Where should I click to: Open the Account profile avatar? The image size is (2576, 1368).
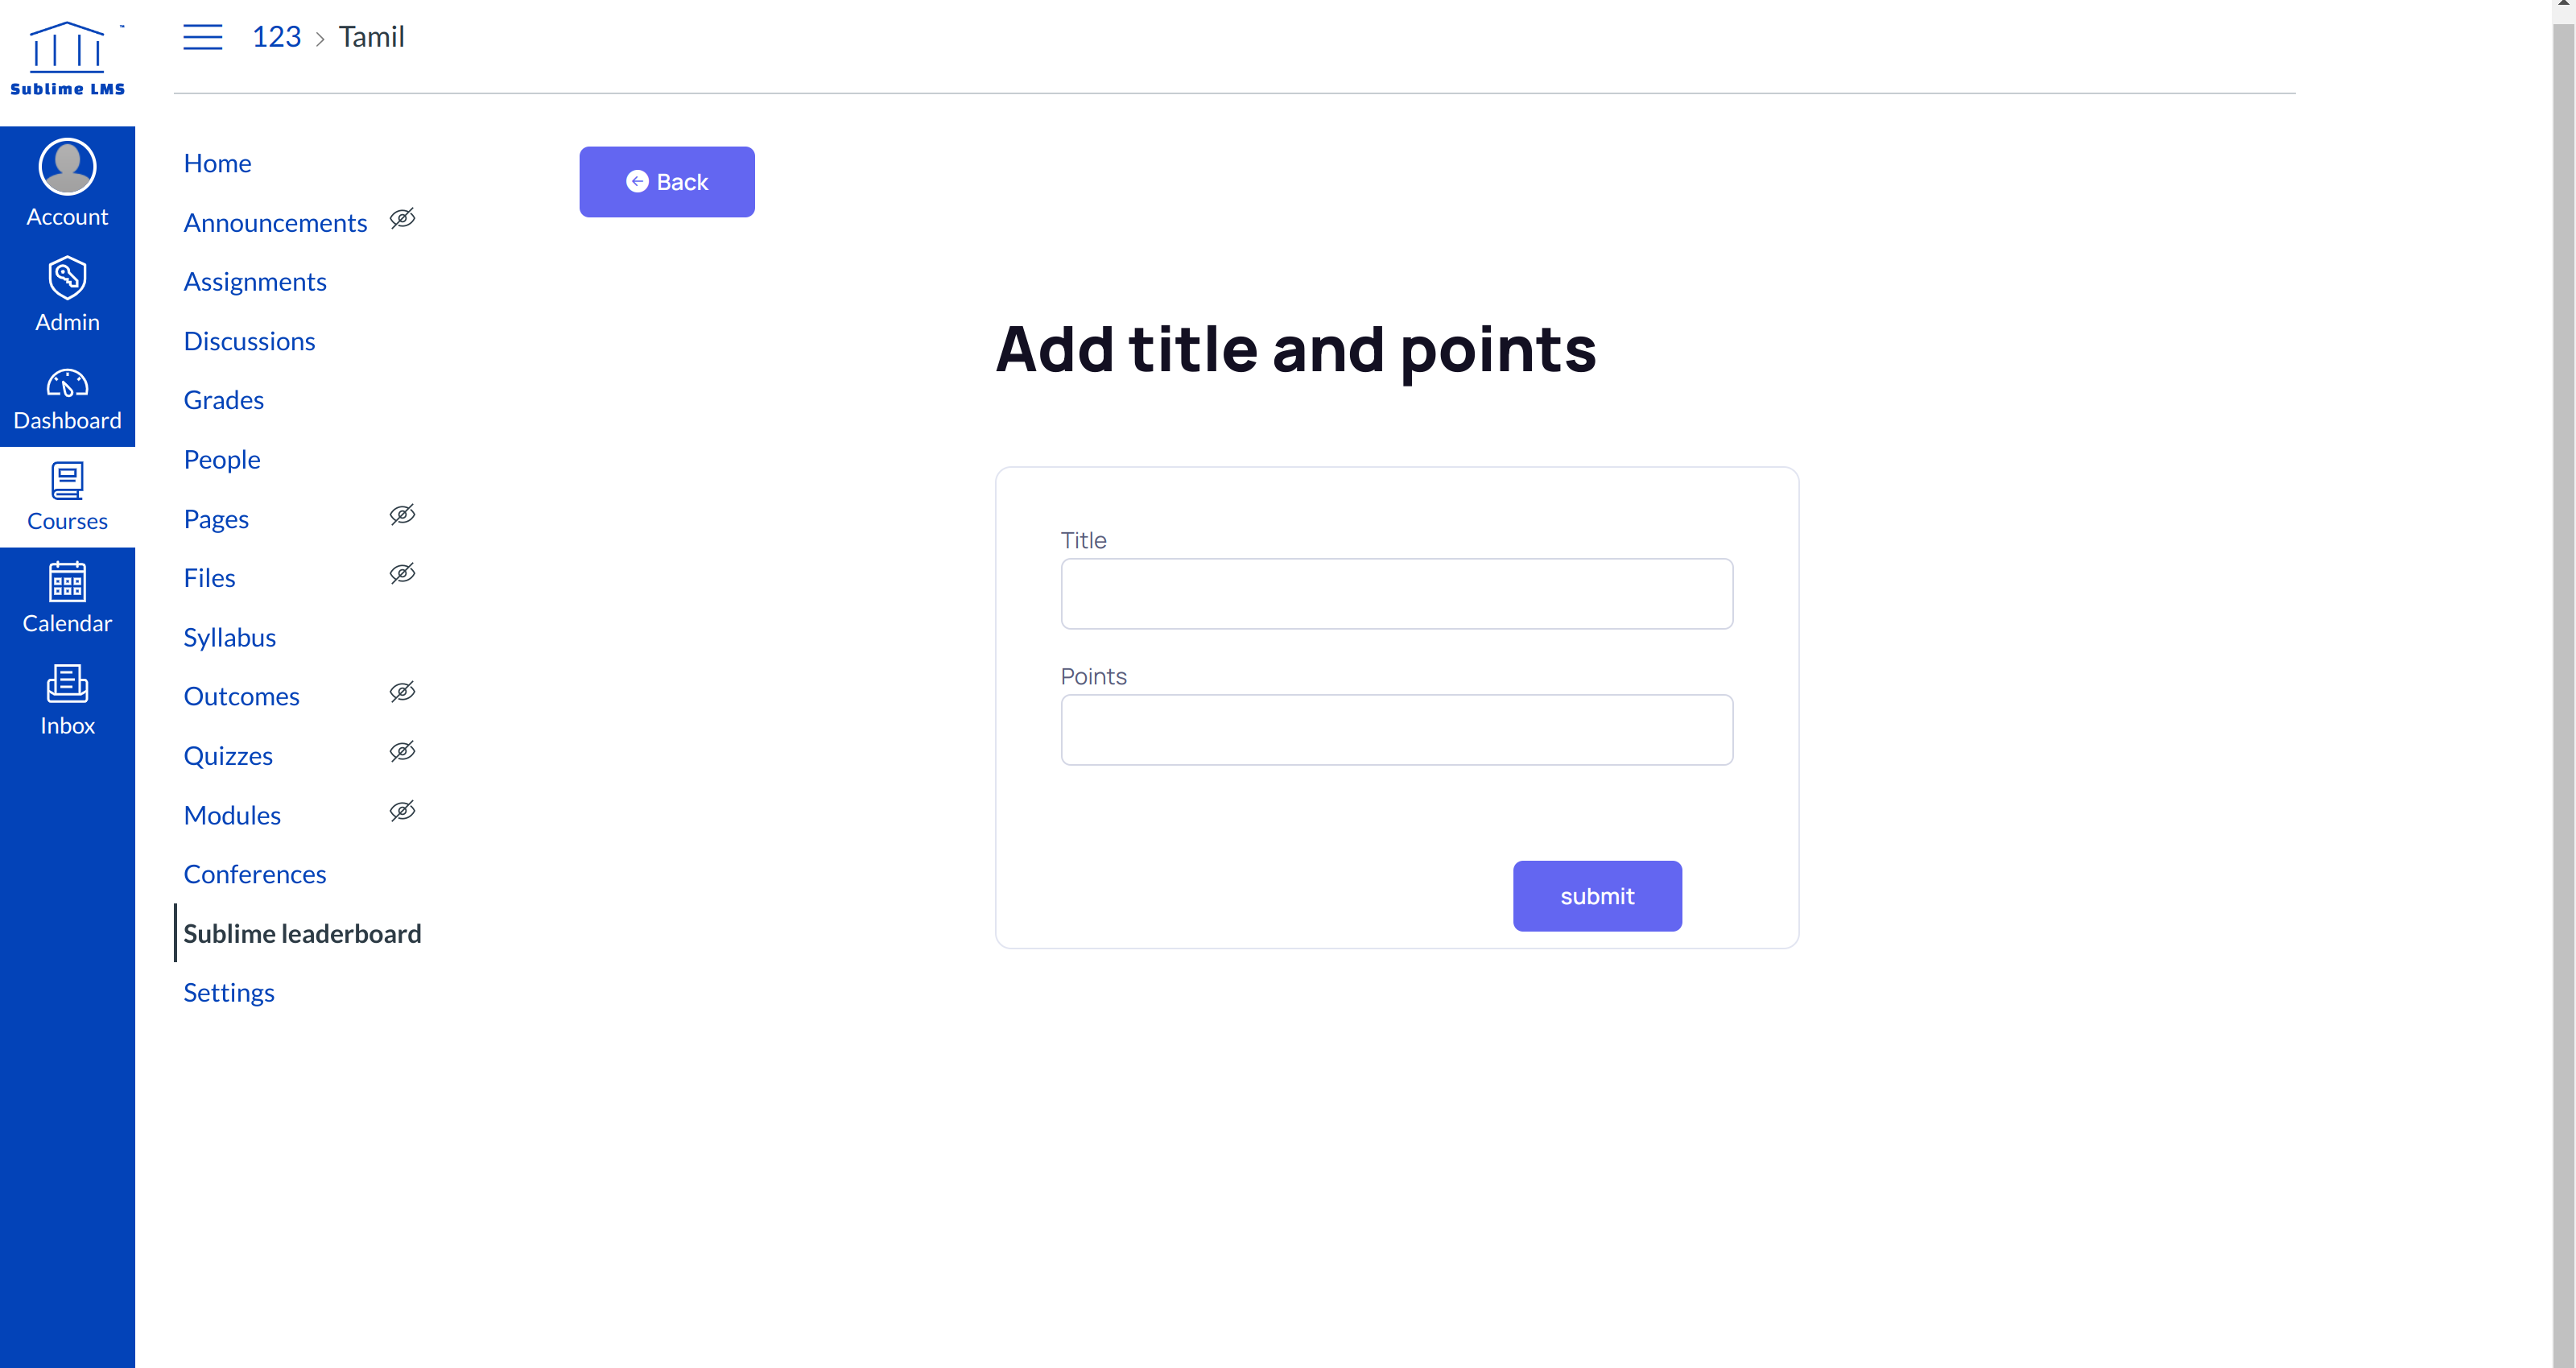[67, 167]
